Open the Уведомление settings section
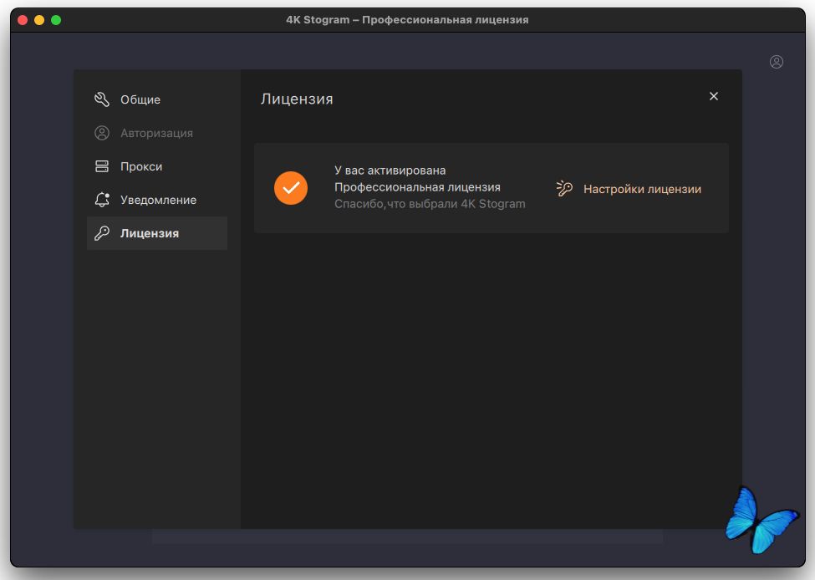Image resolution: width=815 pixels, height=580 pixels. coord(157,200)
